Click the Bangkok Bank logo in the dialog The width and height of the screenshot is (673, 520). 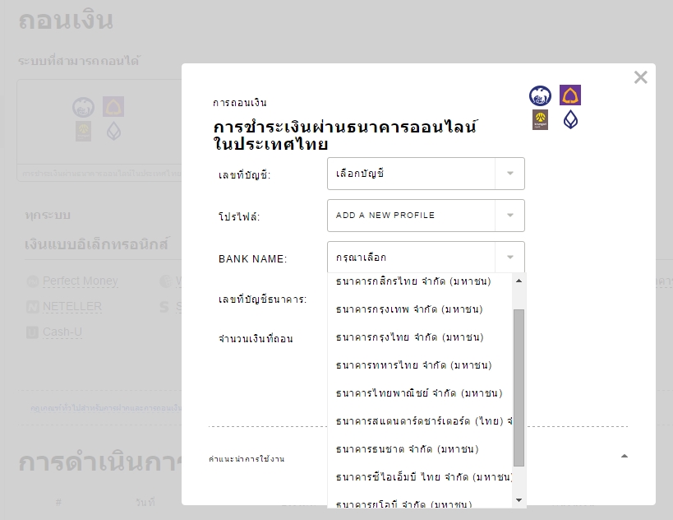tap(570, 119)
